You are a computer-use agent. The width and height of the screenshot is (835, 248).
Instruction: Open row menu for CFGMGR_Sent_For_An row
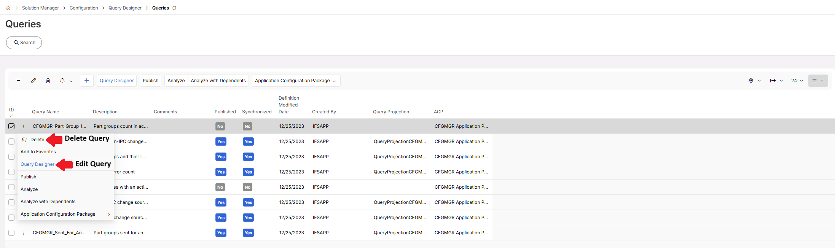pos(24,233)
